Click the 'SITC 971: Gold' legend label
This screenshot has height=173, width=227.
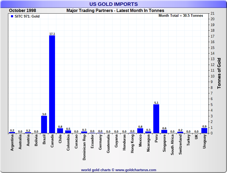[27, 16]
